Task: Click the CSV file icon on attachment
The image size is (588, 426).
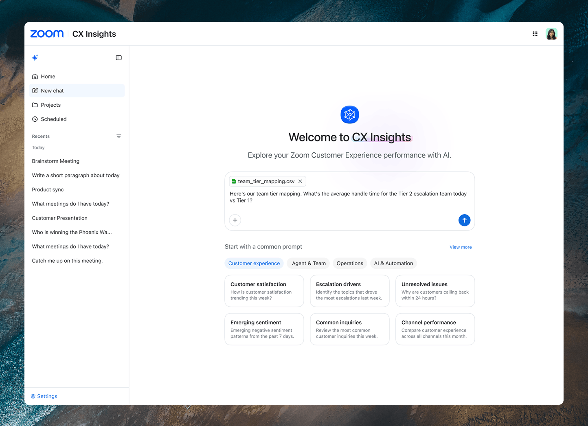Action: click(x=234, y=181)
